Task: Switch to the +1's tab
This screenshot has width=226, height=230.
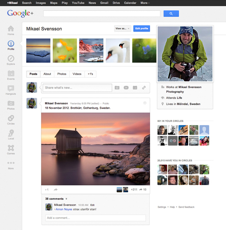Action: (x=90, y=74)
